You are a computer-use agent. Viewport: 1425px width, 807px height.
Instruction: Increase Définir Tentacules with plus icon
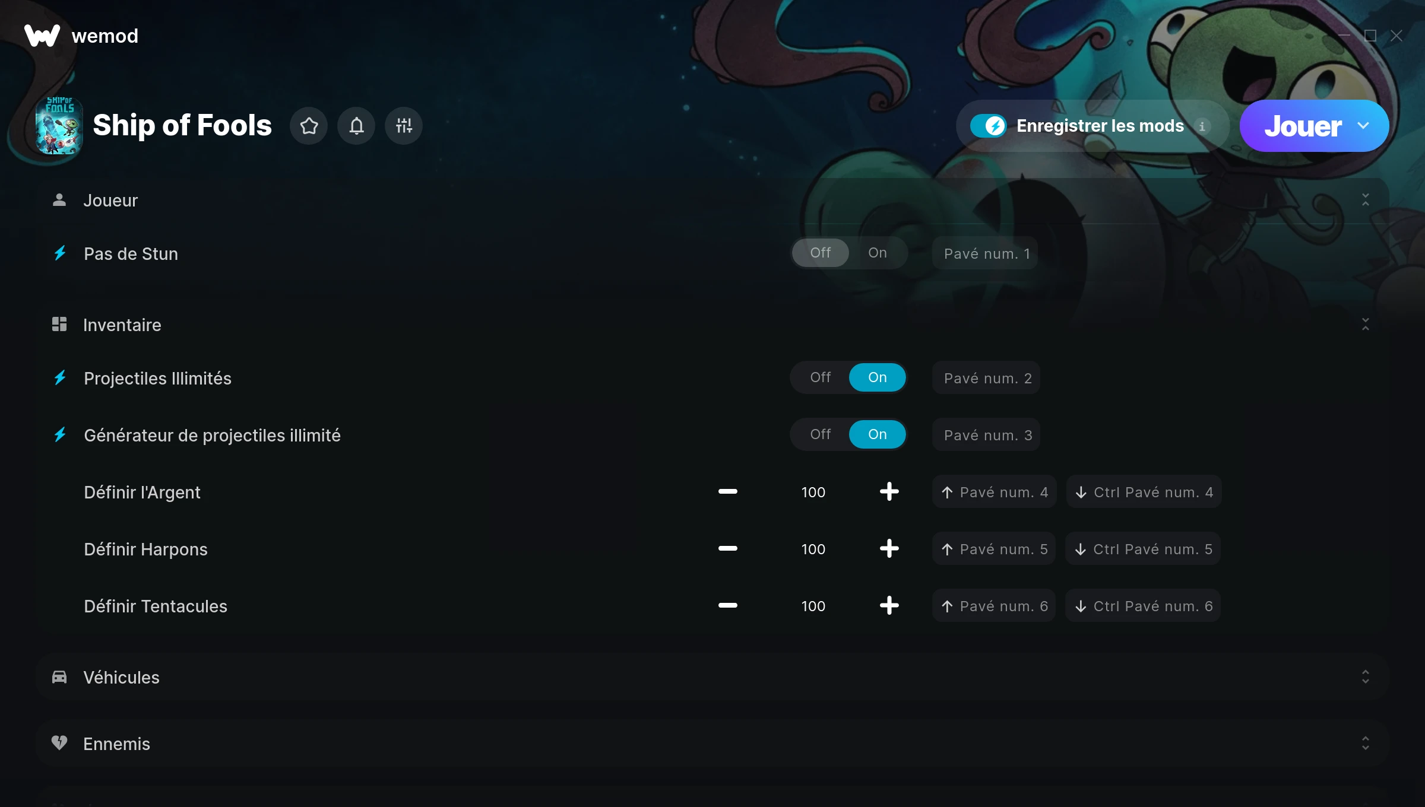point(889,605)
